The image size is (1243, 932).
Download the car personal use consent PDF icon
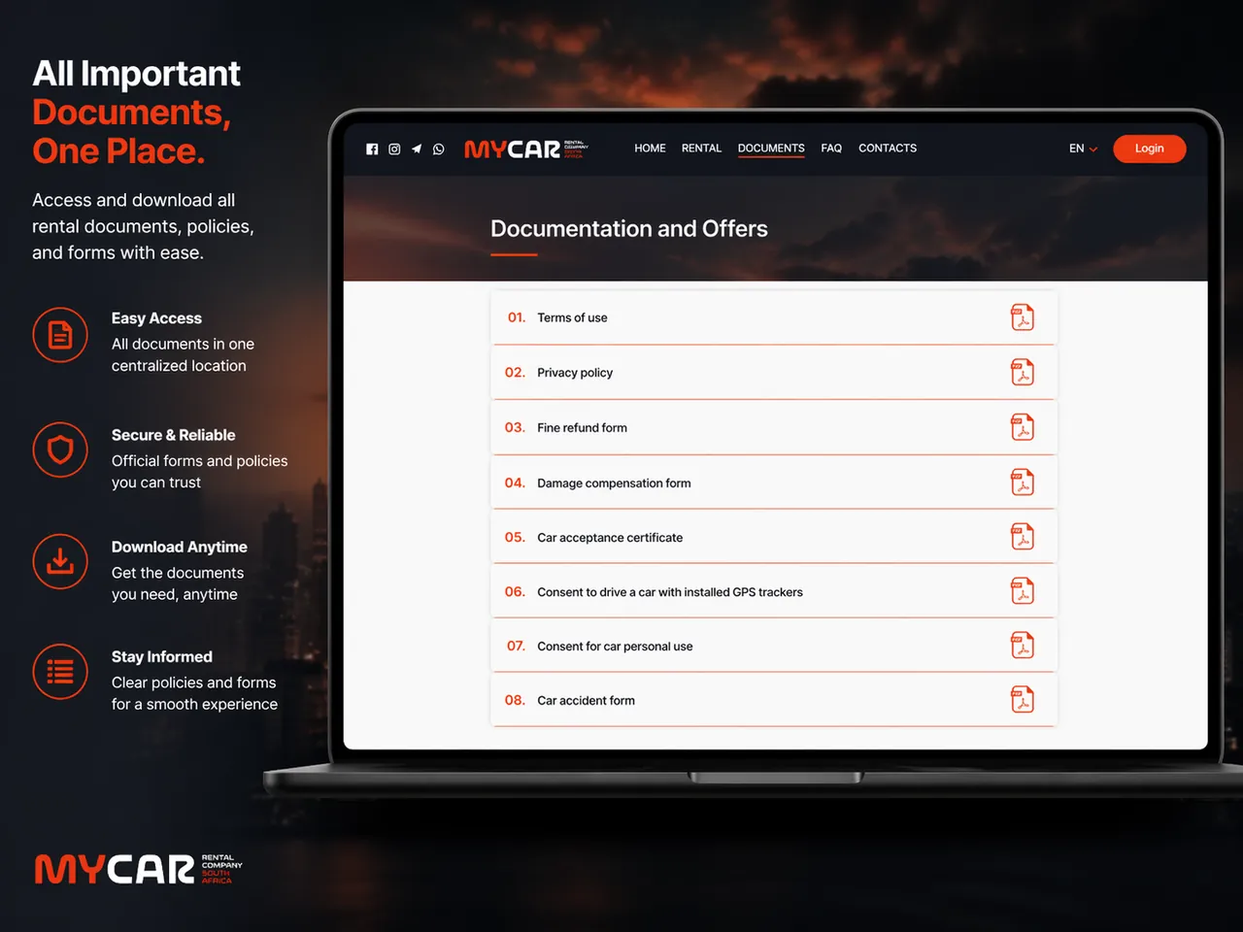tap(1023, 646)
